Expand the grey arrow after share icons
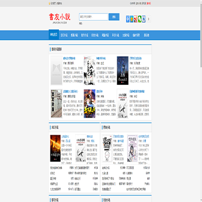Viewport: 202px width, 202px height. point(149,19)
